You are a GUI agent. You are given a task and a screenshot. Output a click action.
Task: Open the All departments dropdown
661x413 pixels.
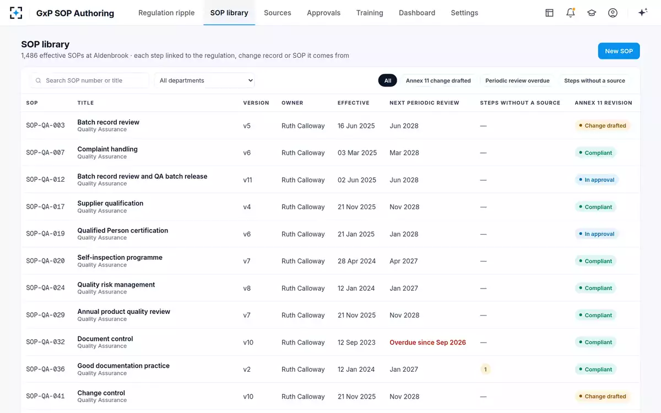[x=204, y=80]
